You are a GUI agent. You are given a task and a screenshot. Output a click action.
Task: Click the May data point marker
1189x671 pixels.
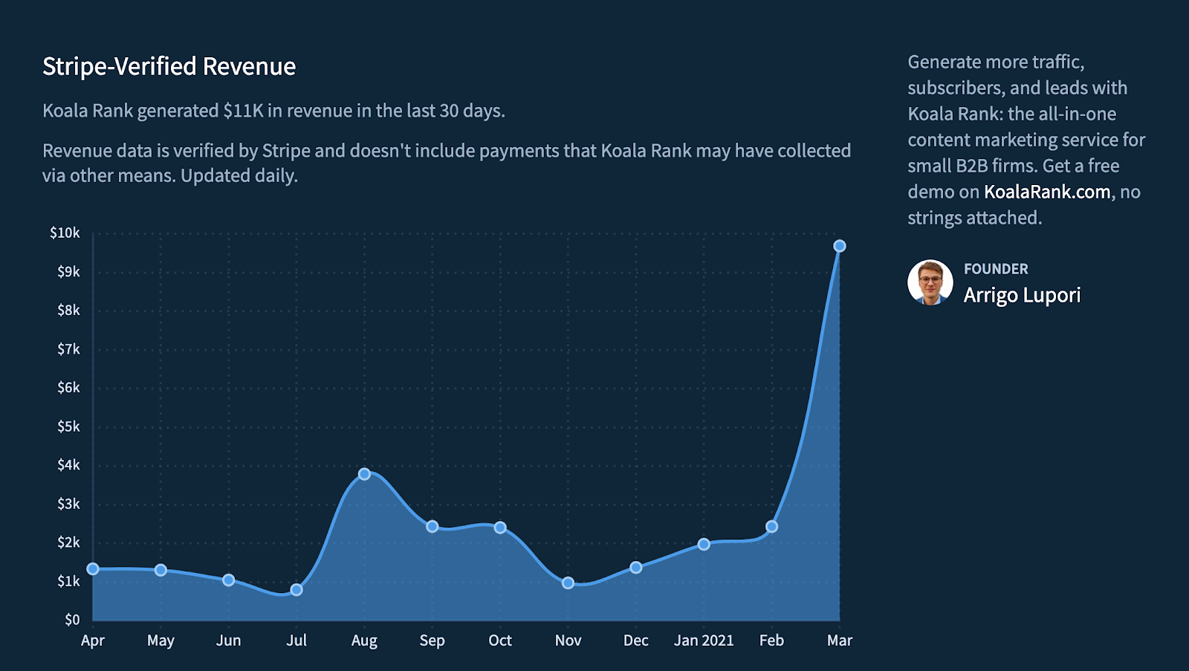161,570
